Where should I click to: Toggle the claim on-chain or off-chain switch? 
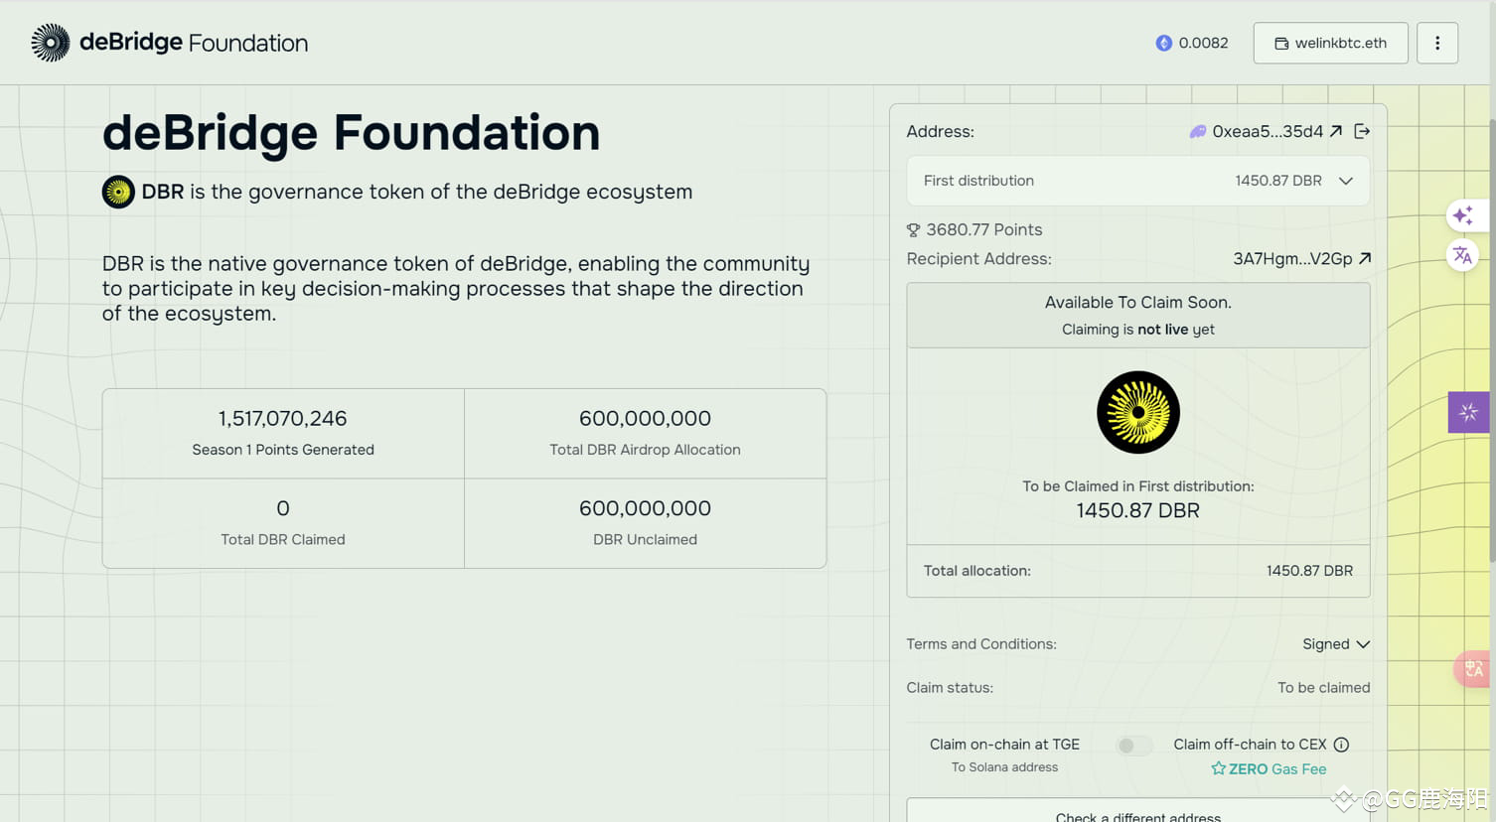(1132, 745)
